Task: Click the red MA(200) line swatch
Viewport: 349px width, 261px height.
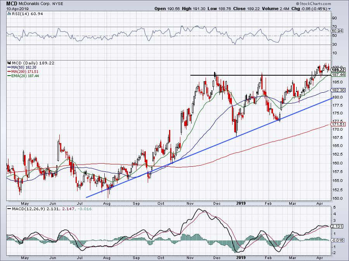Action: [x=9, y=72]
